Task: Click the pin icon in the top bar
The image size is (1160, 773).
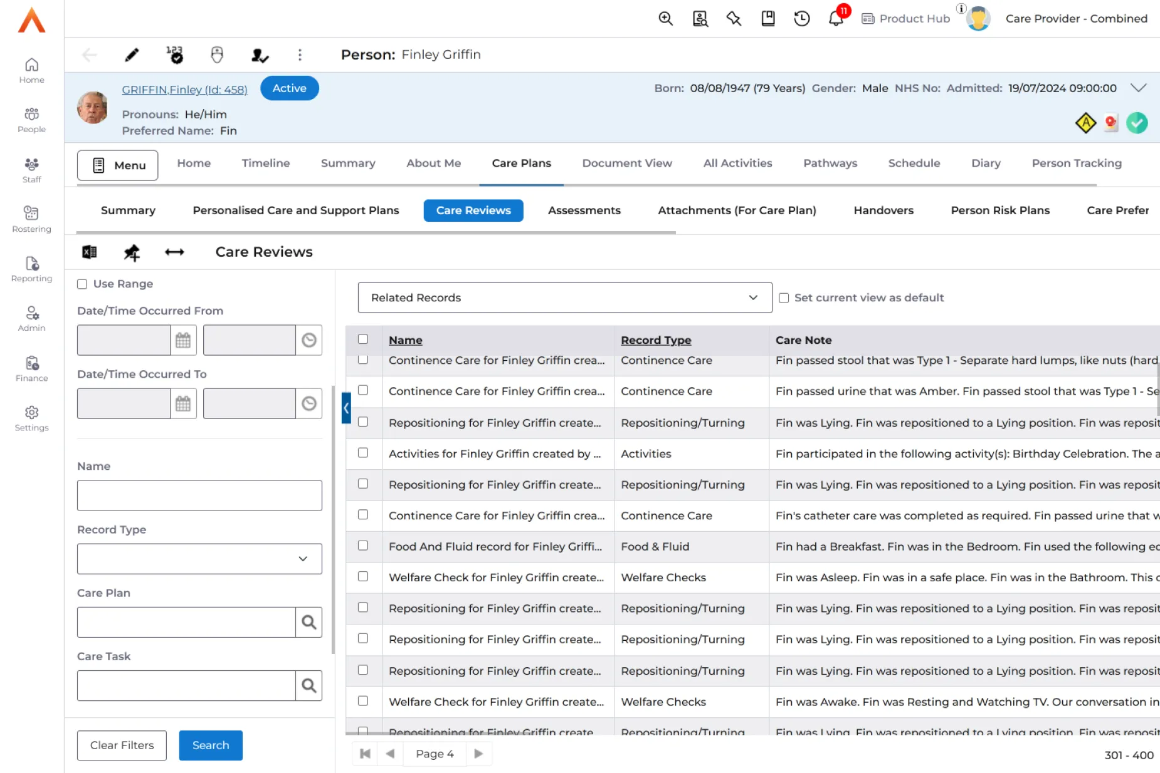Action: (734, 19)
